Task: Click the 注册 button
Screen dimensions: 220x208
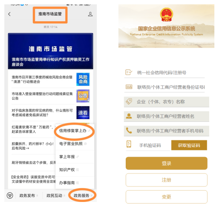Action: [x=166, y=180]
